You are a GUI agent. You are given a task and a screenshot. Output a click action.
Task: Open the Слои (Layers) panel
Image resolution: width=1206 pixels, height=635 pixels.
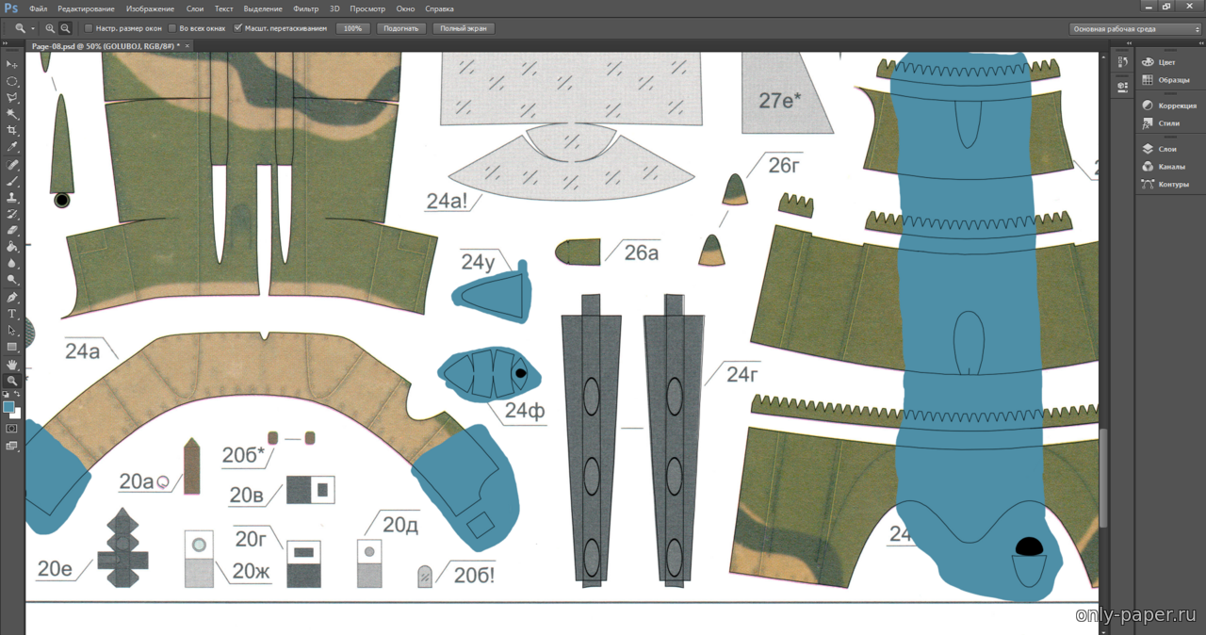[x=1167, y=149]
